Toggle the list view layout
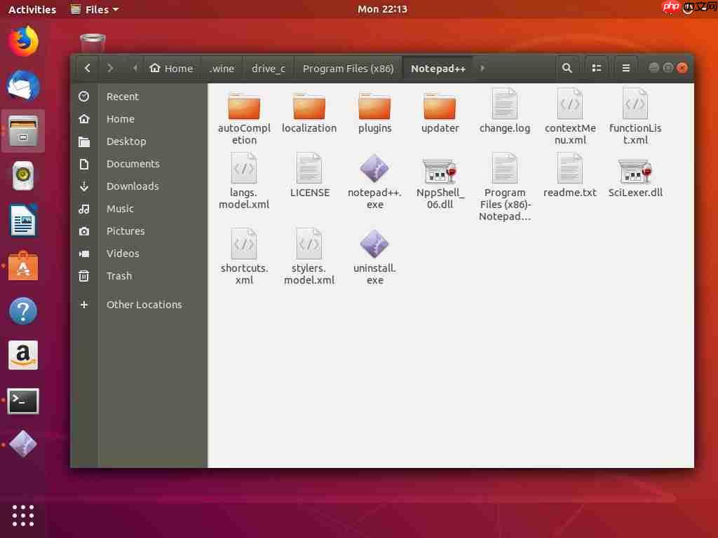Viewport: 718px width, 538px height. 597,68
